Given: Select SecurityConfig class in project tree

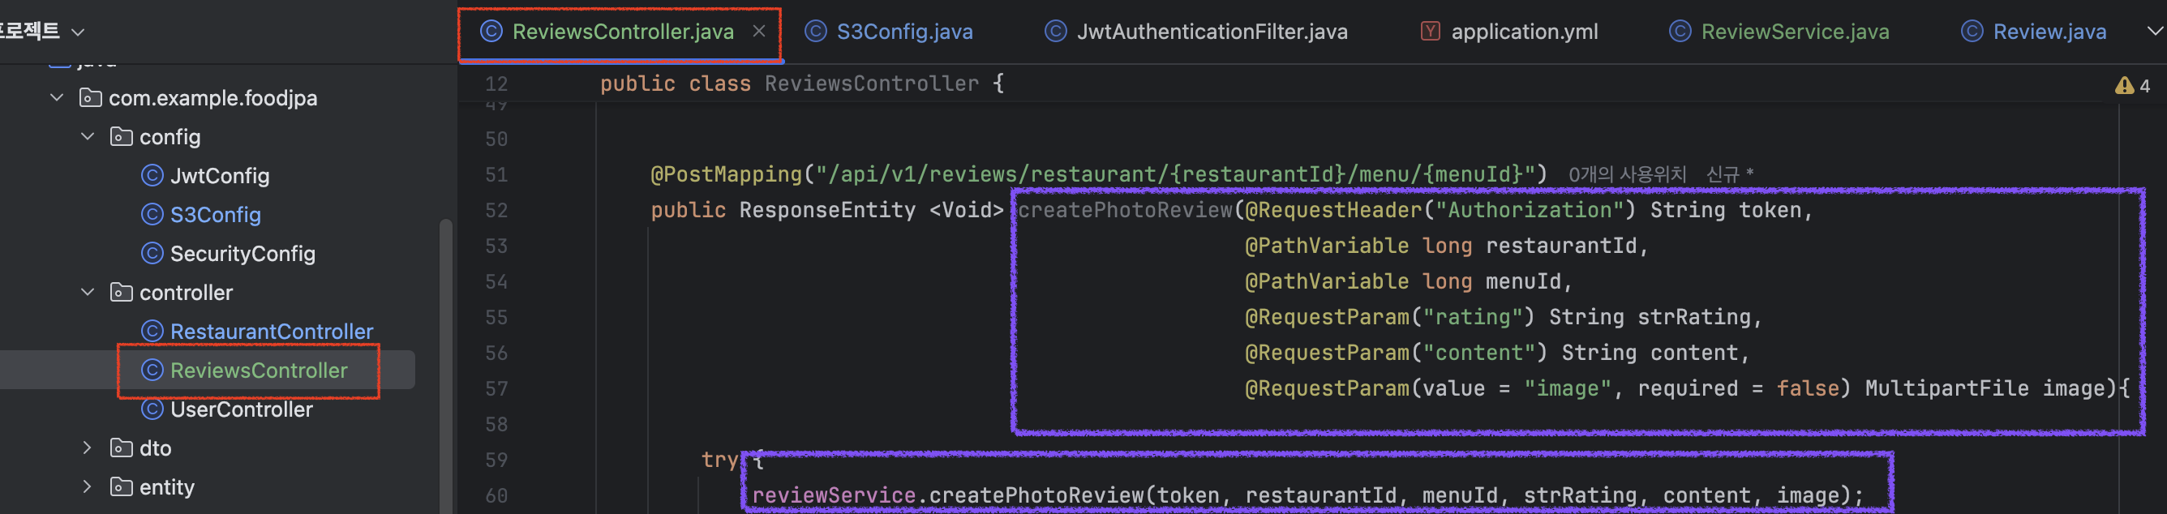Looking at the screenshot, I should click(x=242, y=253).
